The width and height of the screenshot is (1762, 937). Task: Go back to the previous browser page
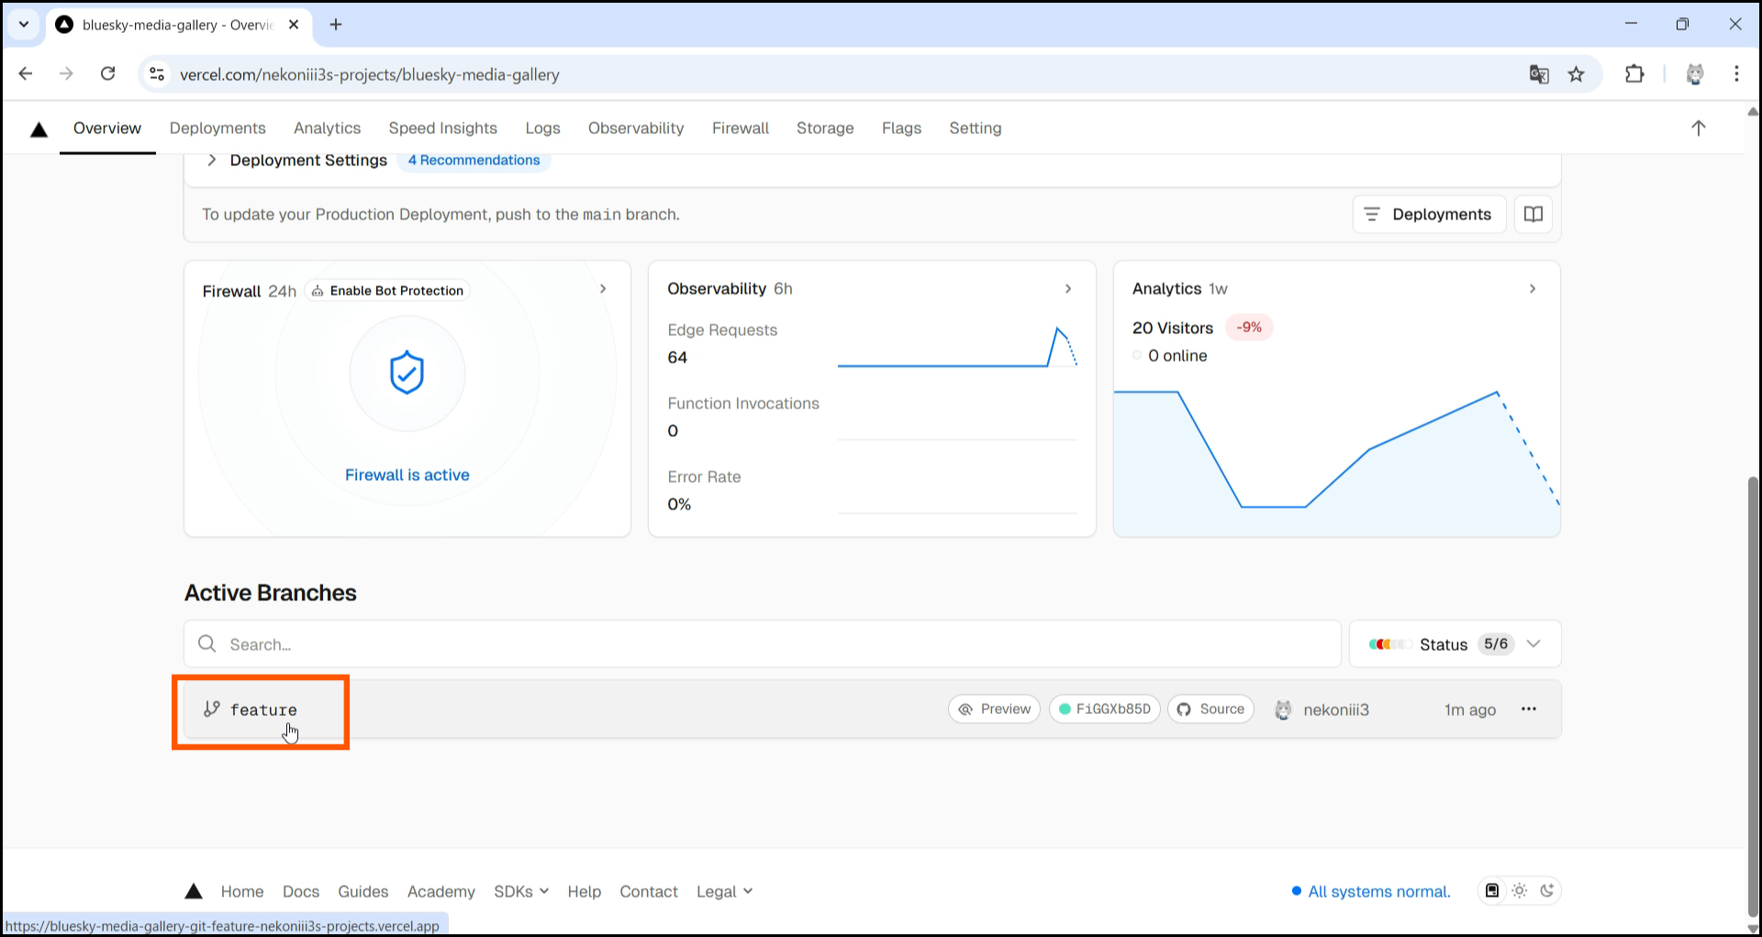pyautogui.click(x=26, y=74)
